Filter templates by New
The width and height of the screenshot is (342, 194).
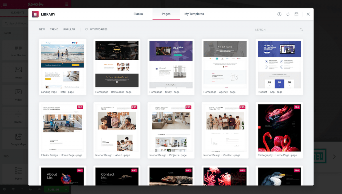click(x=42, y=29)
